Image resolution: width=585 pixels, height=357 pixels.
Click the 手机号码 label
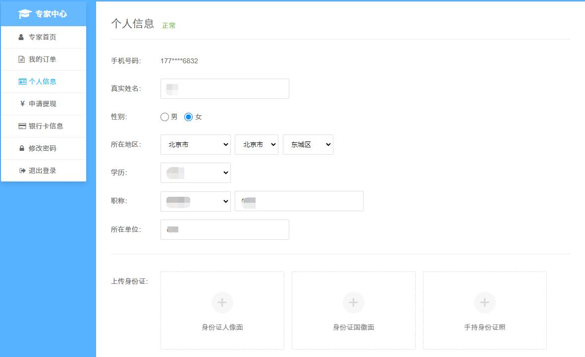coord(126,61)
